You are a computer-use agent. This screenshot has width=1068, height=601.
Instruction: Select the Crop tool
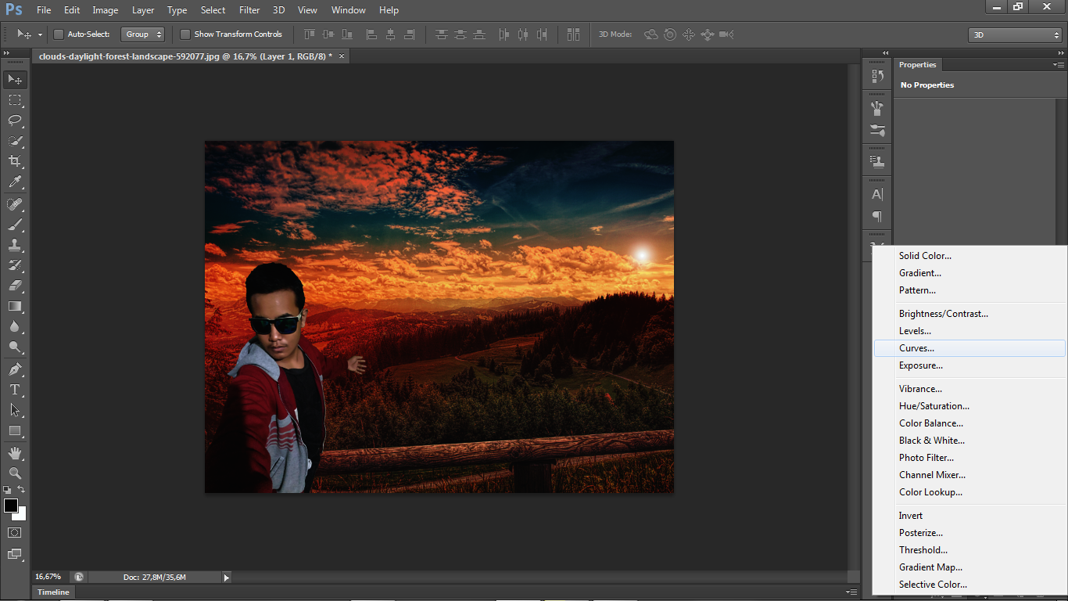pyautogui.click(x=15, y=161)
